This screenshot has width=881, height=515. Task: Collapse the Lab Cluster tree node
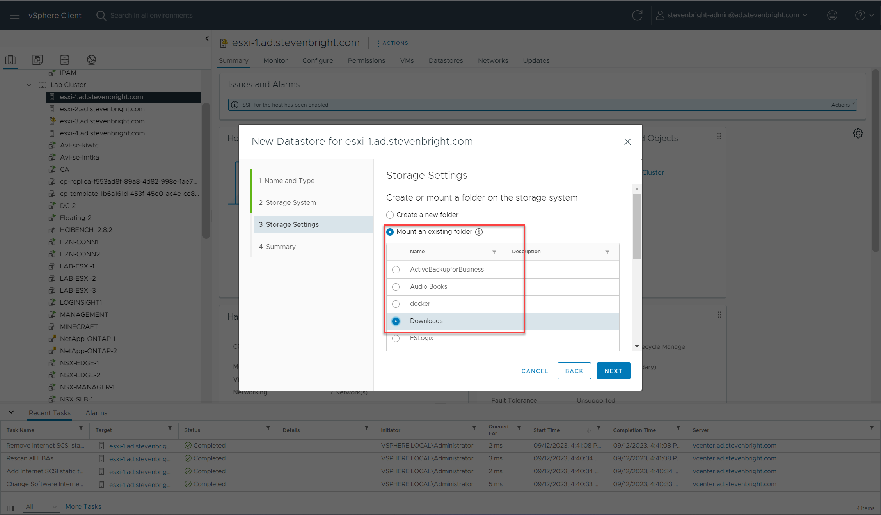coord(29,85)
